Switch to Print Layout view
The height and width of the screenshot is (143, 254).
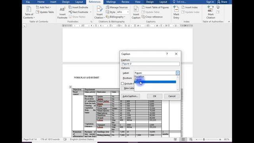[x=183, y=139]
